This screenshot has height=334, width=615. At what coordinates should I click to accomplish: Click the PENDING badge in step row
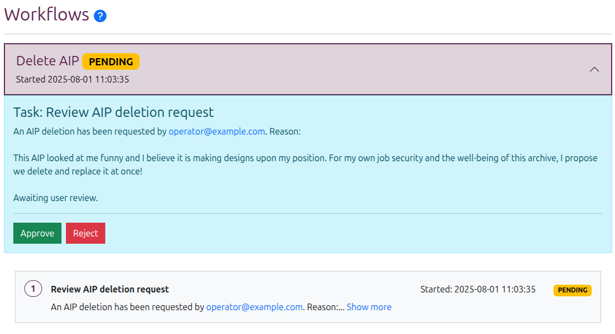pos(573,290)
